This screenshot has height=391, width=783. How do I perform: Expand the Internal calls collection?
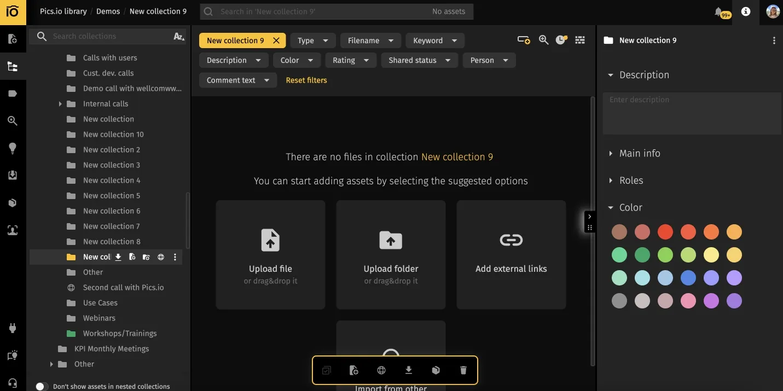pyautogui.click(x=60, y=103)
